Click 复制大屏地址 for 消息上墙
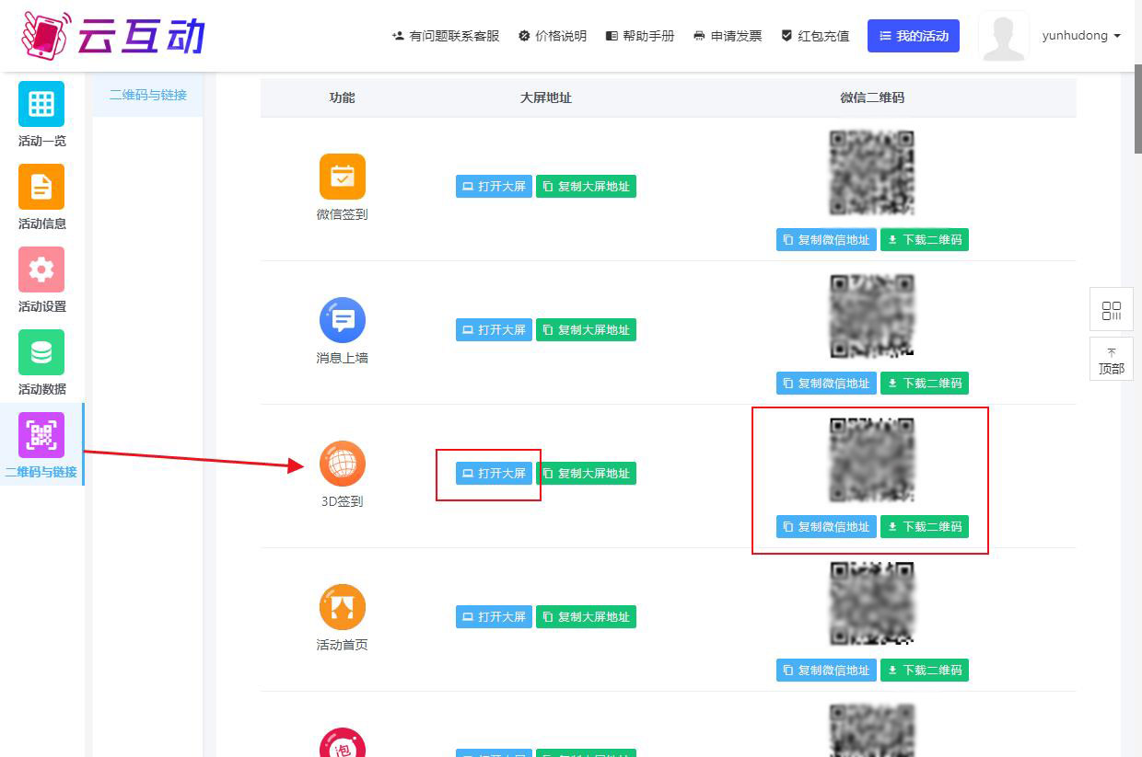 [586, 330]
